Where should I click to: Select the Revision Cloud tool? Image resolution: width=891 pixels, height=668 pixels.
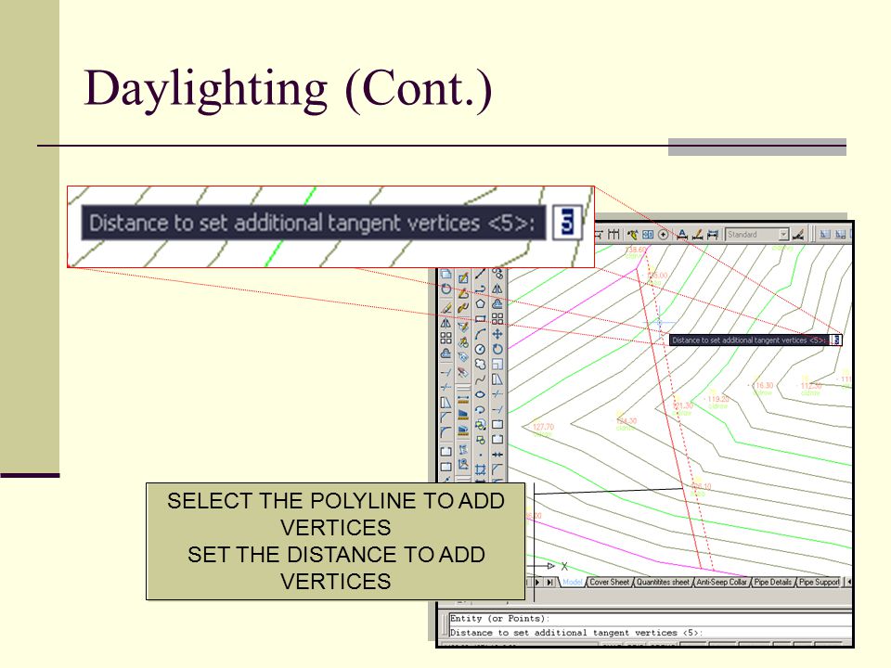(480, 364)
